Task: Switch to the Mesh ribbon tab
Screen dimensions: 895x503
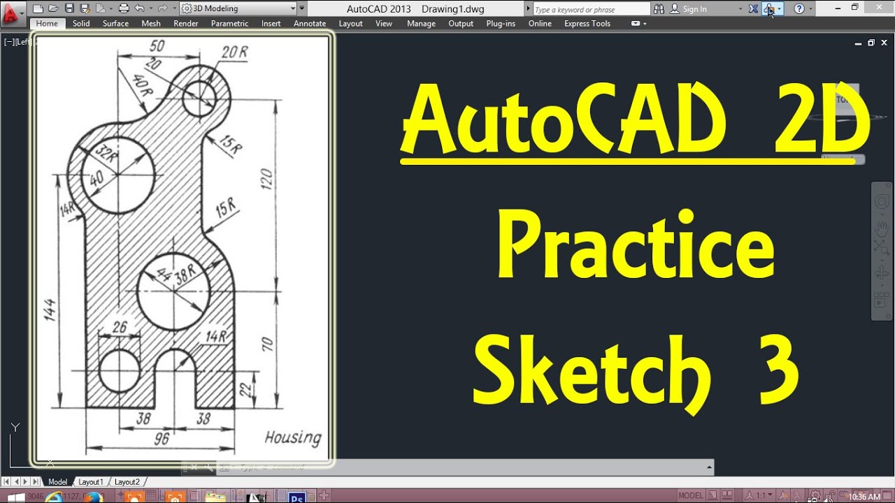Action: [x=151, y=23]
